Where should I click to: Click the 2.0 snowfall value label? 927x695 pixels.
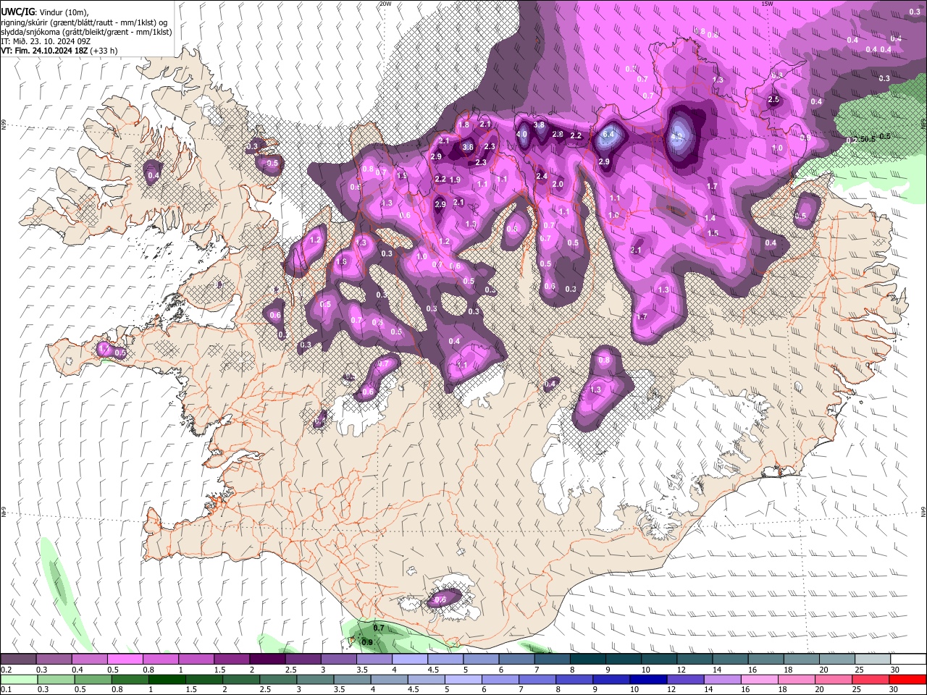click(558, 185)
